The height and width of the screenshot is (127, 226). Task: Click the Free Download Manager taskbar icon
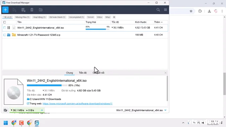pyautogui.click(x=37, y=123)
